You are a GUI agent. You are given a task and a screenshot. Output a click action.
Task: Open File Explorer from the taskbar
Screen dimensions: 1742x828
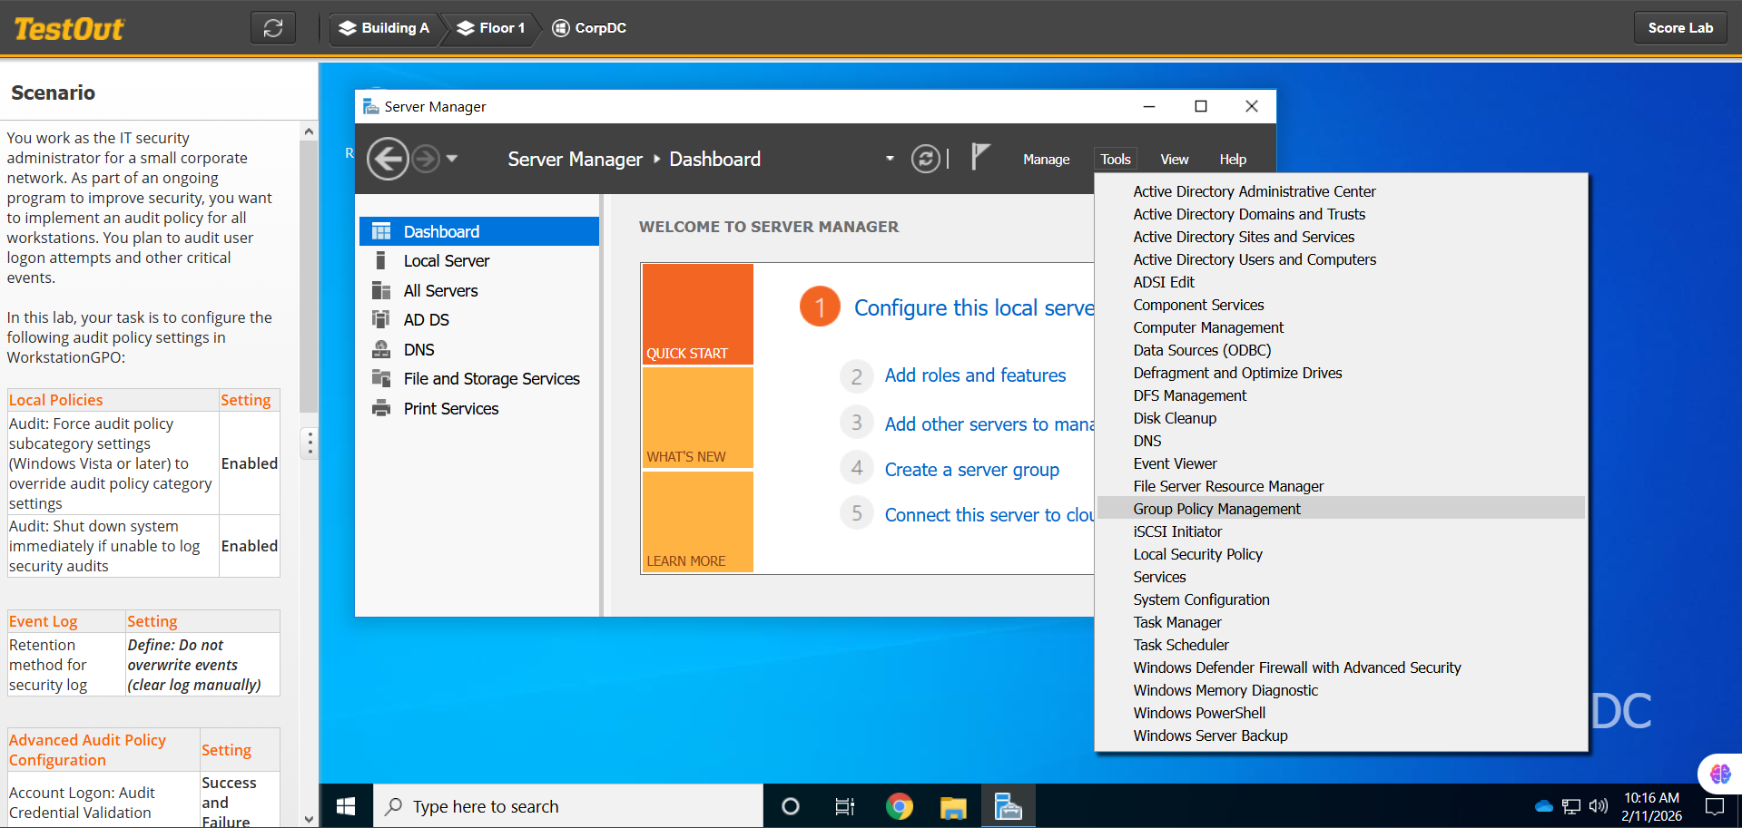tap(953, 806)
